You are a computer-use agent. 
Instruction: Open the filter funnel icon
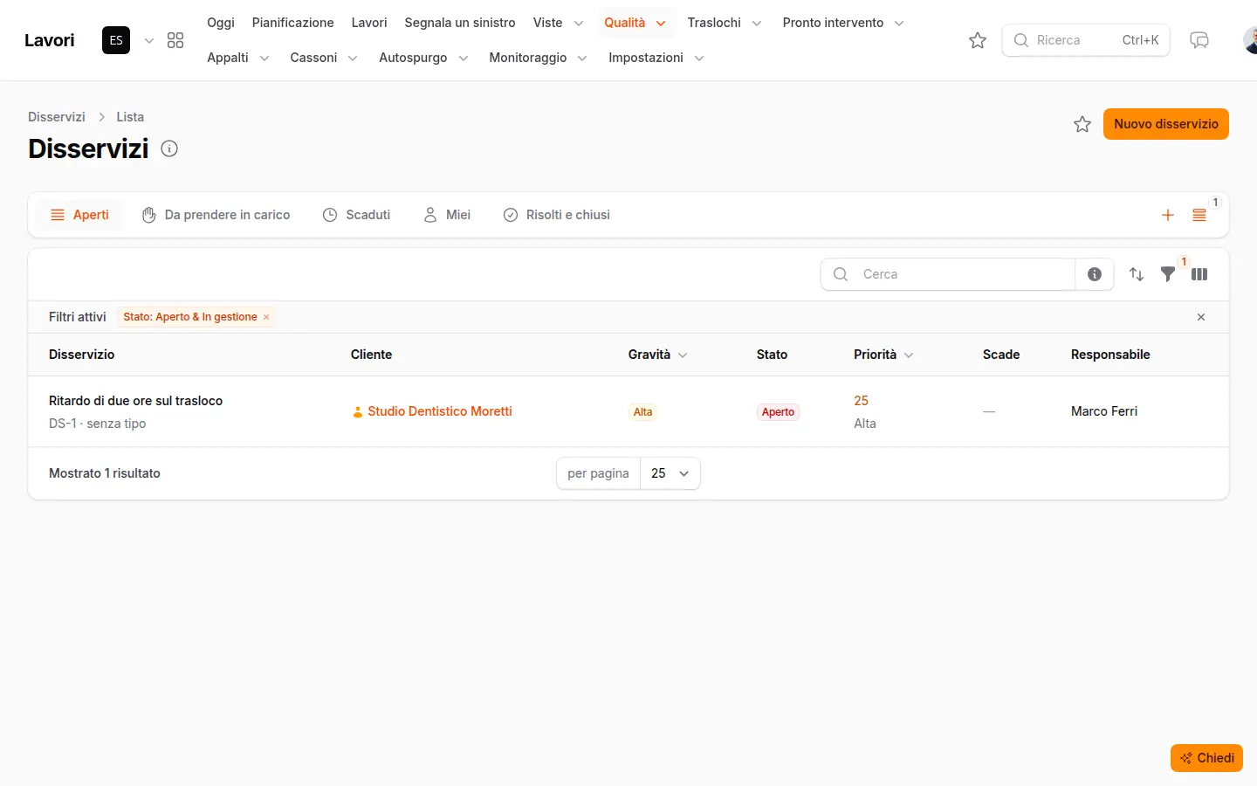[x=1168, y=274]
